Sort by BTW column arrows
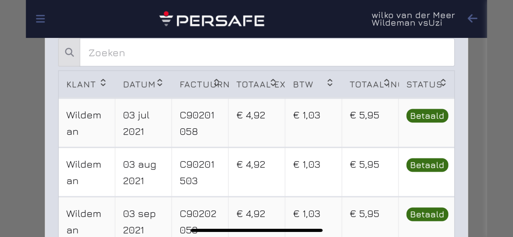The width and height of the screenshot is (513, 237). click(x=330, y=83)
